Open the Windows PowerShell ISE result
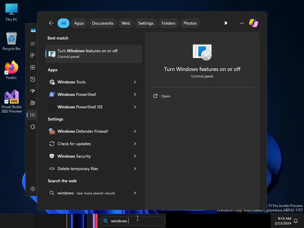This screenshot has height=228, width=304. pyautogui.click(x=94, y=107)
